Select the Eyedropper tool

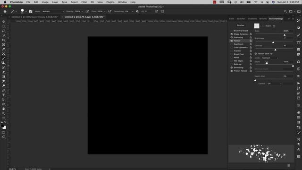3,49
